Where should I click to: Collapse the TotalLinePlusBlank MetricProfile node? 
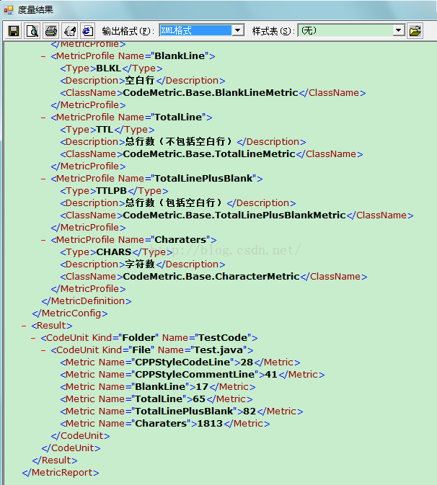click(x=45, y=178)
